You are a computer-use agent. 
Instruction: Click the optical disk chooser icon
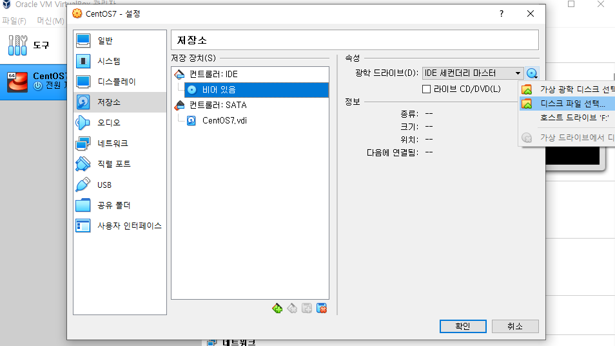[x=532, y=73]
